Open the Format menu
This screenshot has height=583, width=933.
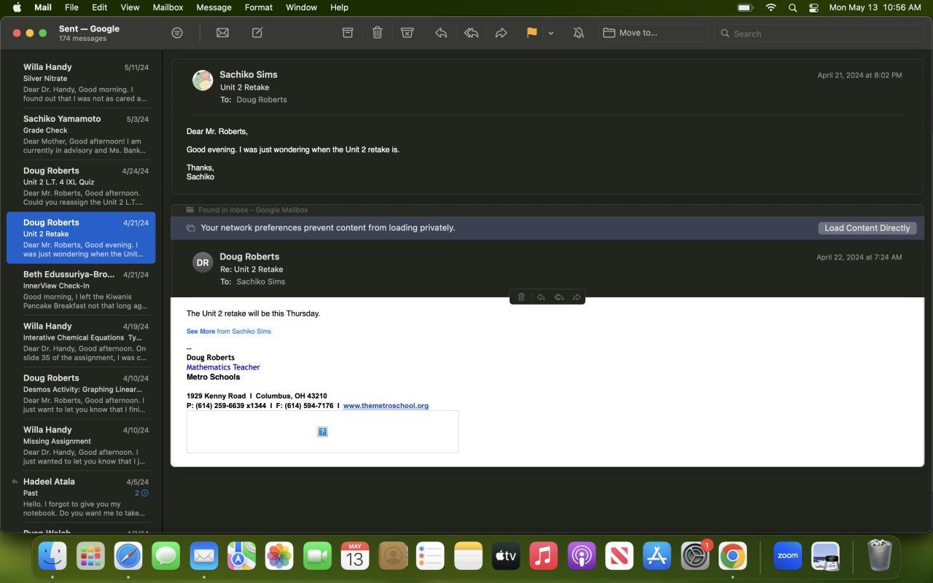click(259, 7)
